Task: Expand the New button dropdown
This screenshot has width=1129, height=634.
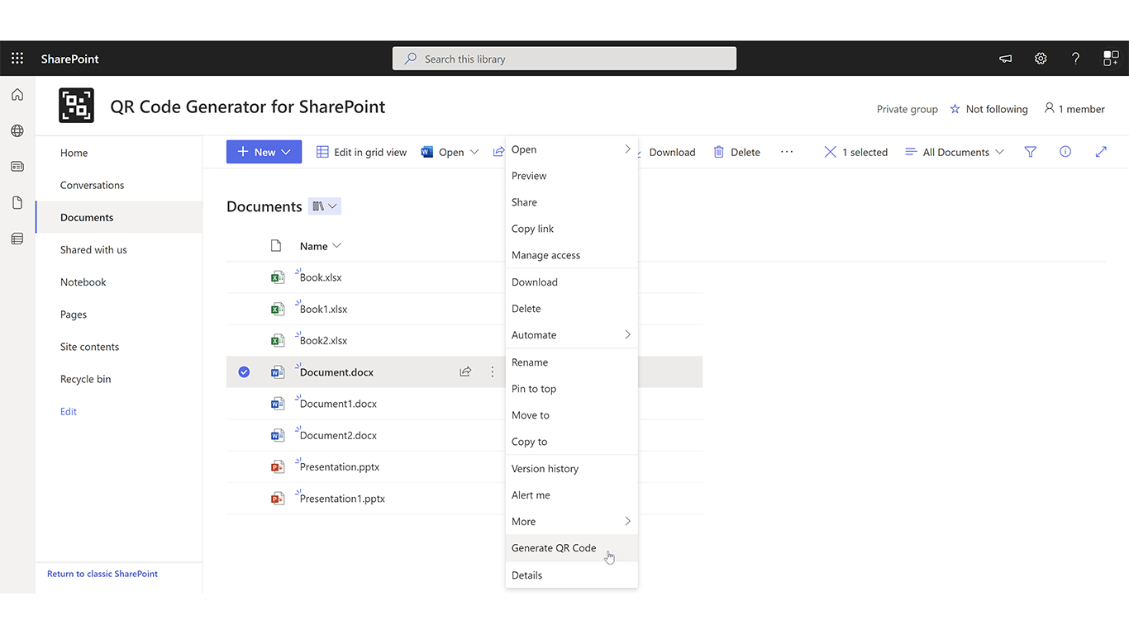Action: 286,152
